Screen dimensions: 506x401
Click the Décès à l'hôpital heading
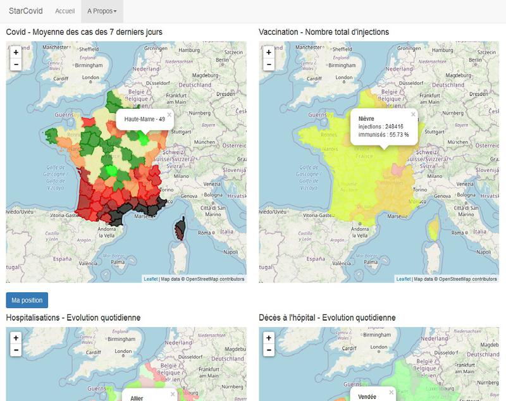327,318
